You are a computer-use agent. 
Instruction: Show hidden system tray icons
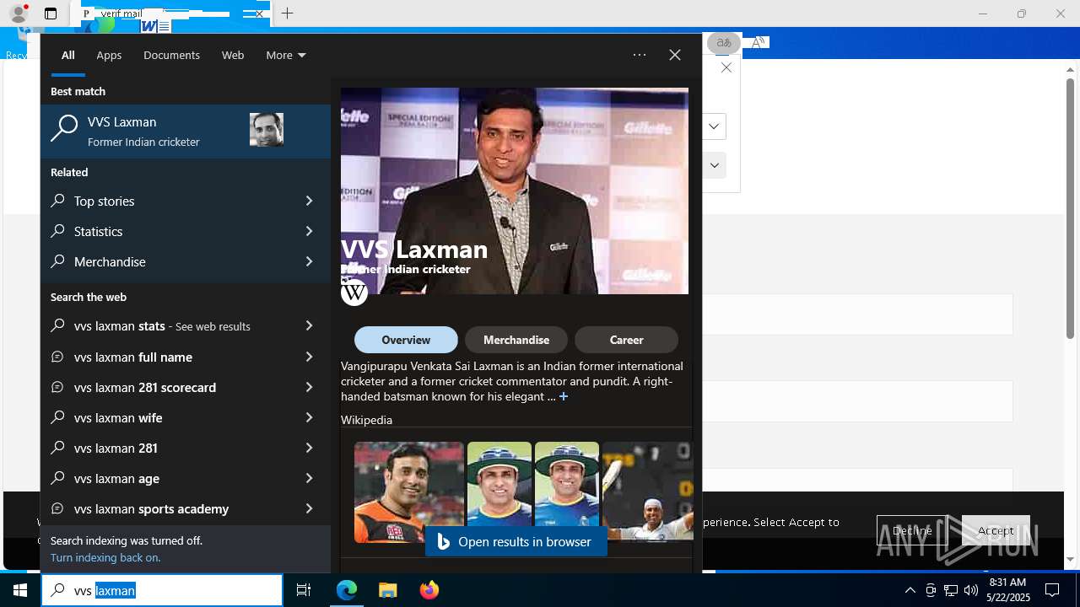pos(910,590)
